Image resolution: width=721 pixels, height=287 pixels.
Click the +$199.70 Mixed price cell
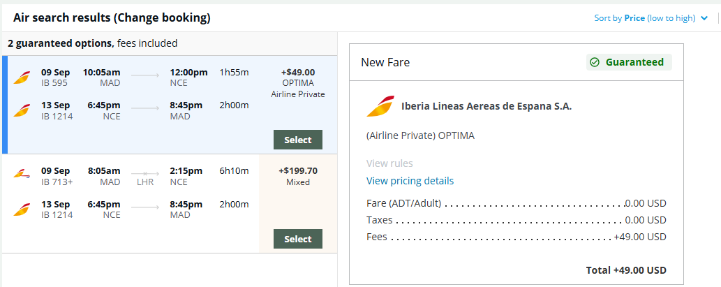click(298, 176)
